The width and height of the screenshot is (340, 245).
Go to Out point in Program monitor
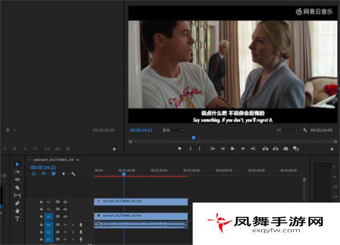(253, 148)
